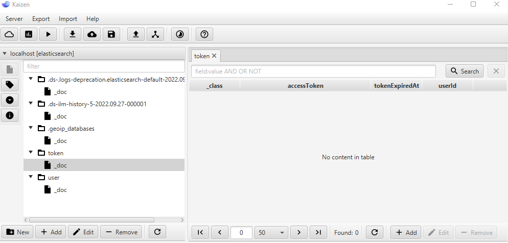Go to previous page of results
This screenshot has height=243, width=508.
point(220,232)
